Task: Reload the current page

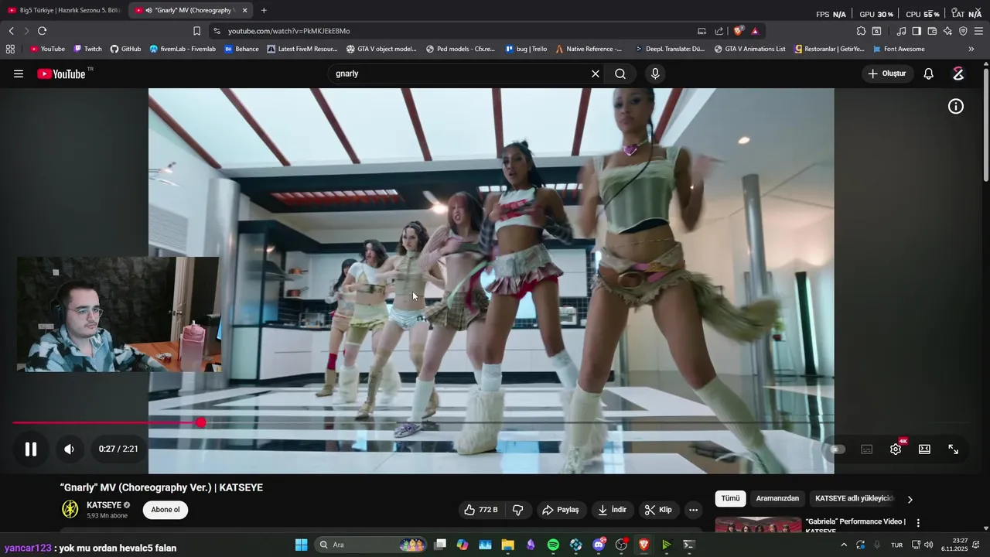Action: [x=42, y=31]
